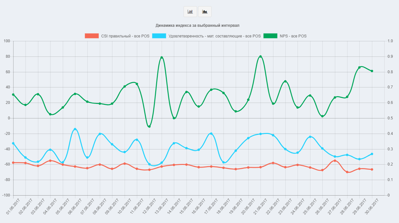
Task: Click the red CSI legend swatch
Action: [91, 36]
